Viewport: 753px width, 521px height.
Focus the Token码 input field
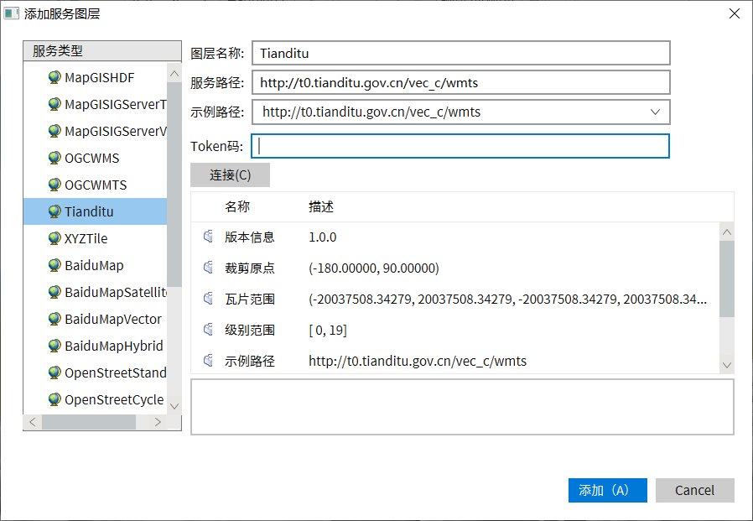(460, 146)
